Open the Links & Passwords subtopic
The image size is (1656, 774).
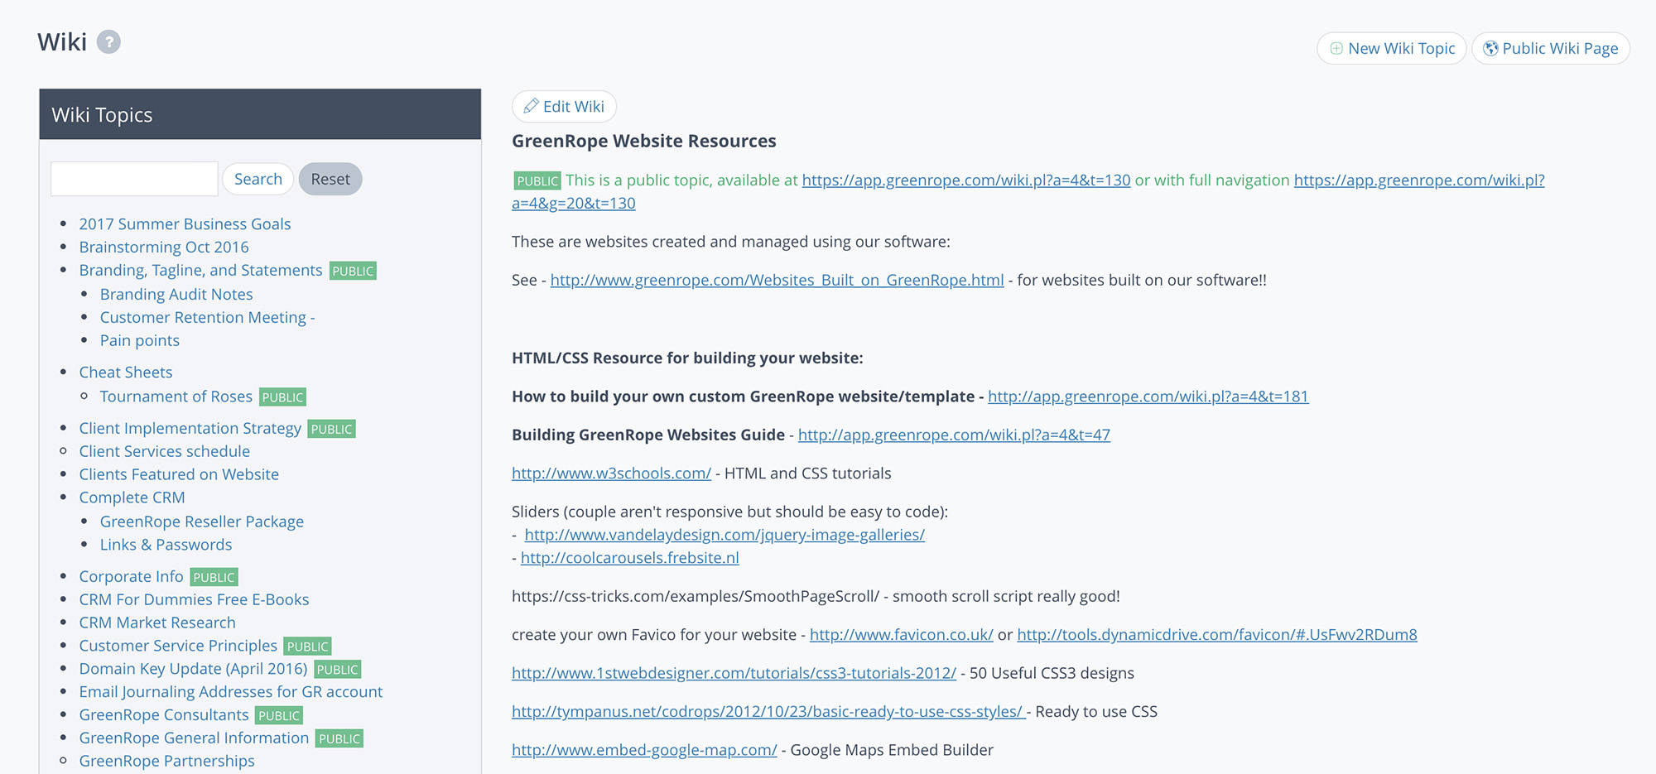(x=166, y=545)
